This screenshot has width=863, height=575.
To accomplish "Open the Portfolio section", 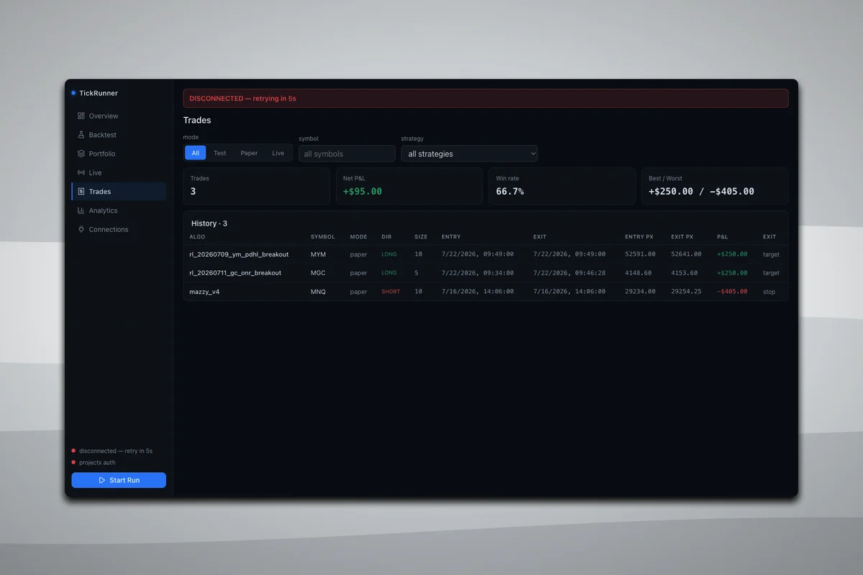I will pyautogui.click(x=119, y=154).
